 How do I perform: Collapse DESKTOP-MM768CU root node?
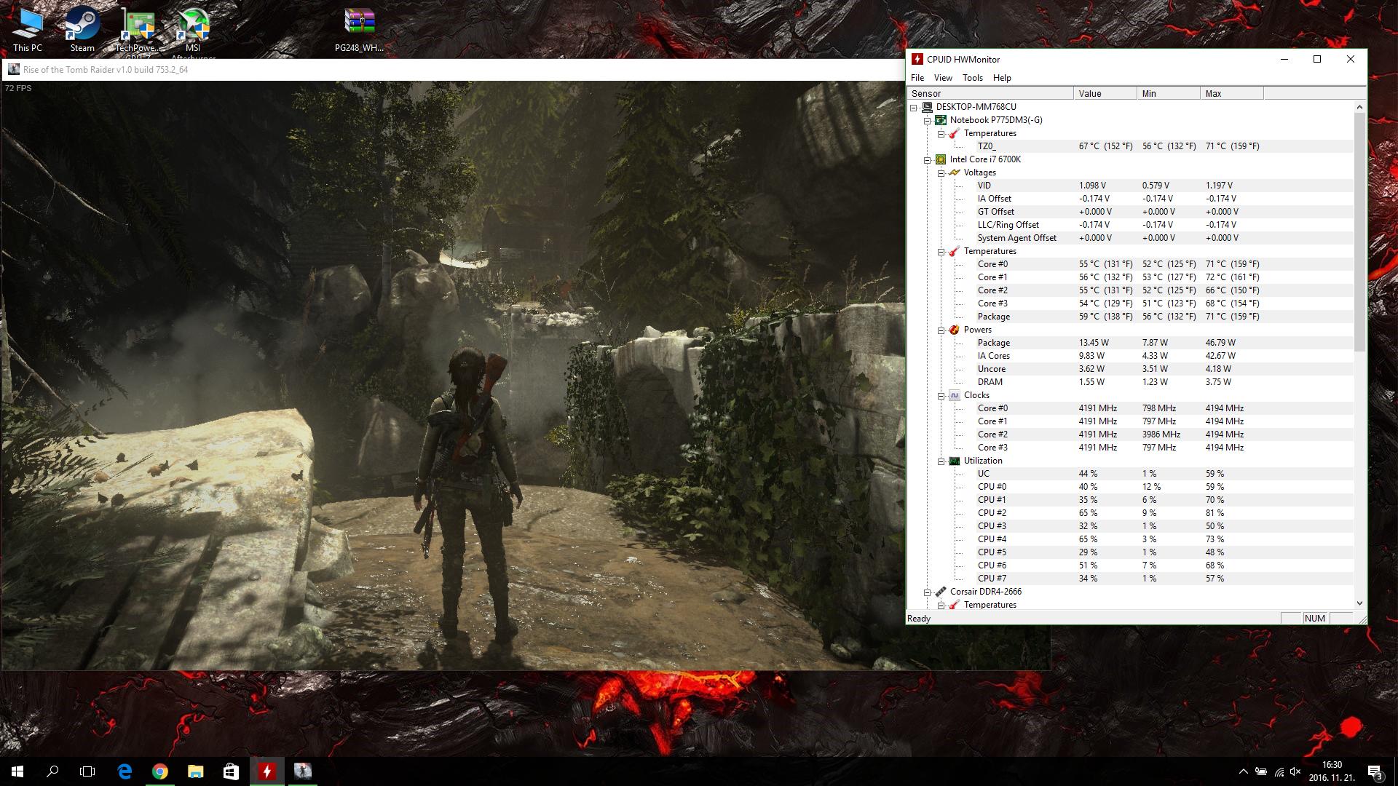click(x=914, y=108)
